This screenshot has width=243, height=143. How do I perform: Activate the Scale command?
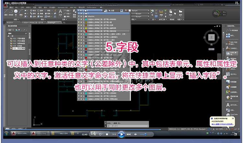coord(40,16)
